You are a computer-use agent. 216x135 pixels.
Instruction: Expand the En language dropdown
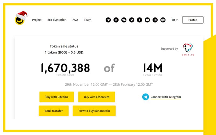(x=174, y=20)
